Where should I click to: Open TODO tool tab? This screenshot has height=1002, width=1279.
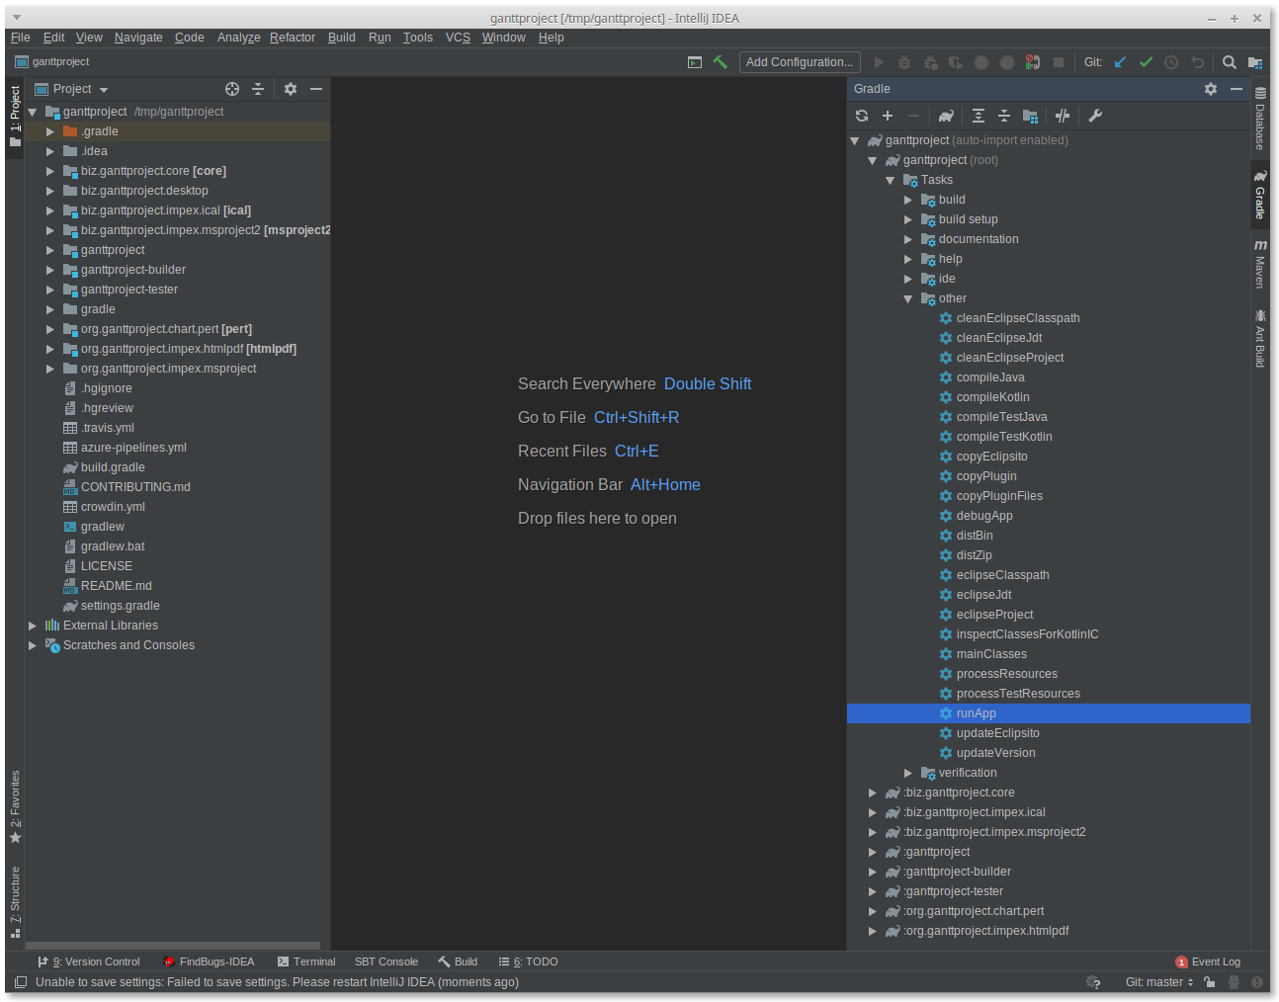529,961
